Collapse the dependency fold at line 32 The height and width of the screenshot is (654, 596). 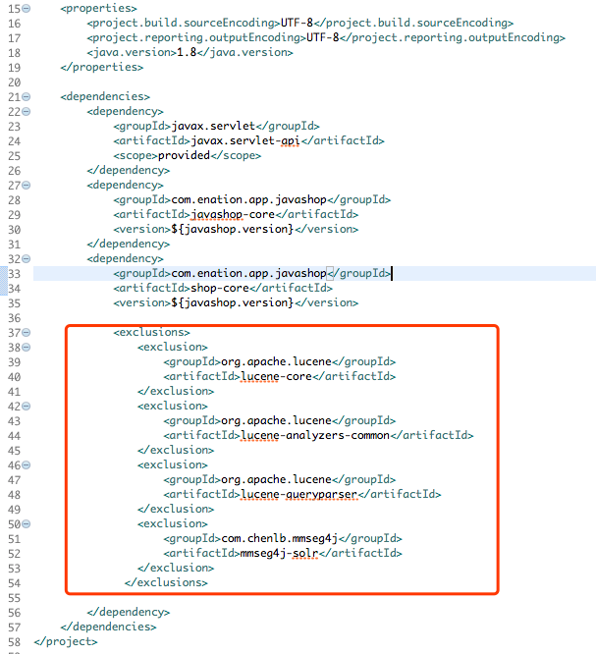[x=27, y=258]
